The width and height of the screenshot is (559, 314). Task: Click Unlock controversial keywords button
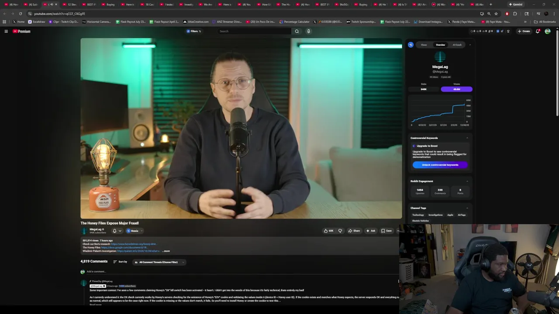(440, 165)
